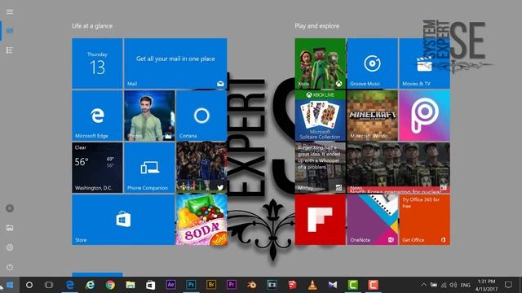Open the user account icon in Start sidebar
Image resolution: width=522 pixels, height=293 pixels.
[x=10, y=208]
